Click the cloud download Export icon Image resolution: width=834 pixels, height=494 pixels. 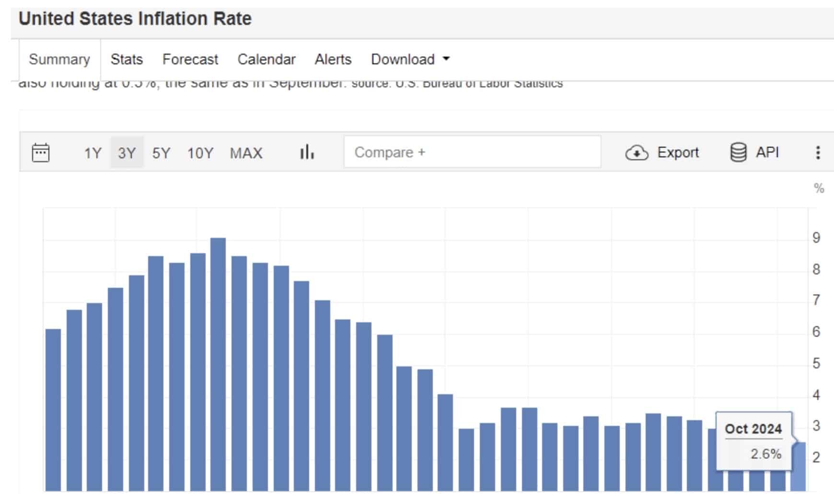637,153
